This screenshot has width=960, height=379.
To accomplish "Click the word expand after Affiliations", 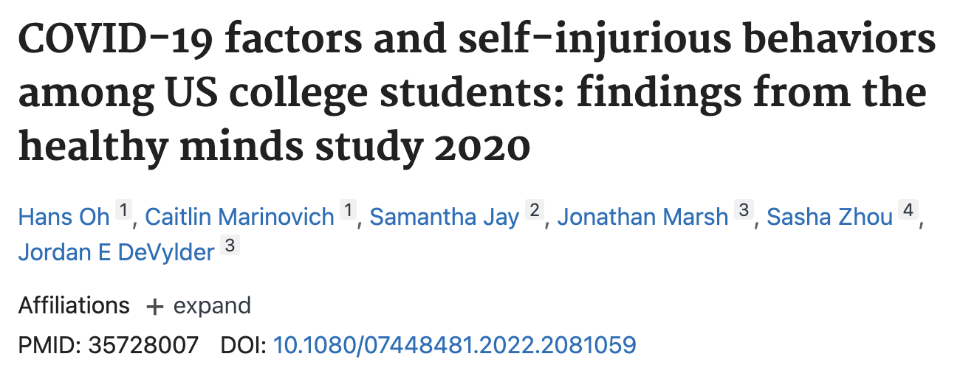I will pos(212,306).
